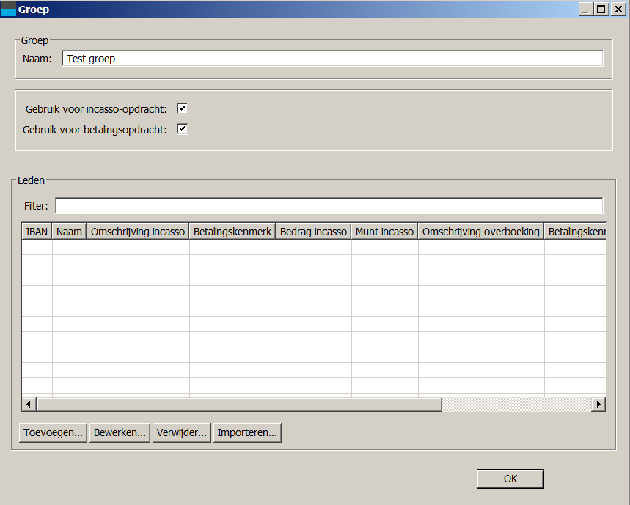Confirm with the OK button

coord(510,479)
